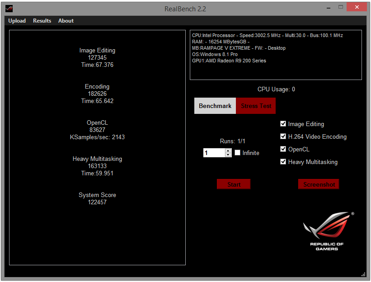
Task: Click the Republic of Gamers logo
Action: click(x=328, y=231)
